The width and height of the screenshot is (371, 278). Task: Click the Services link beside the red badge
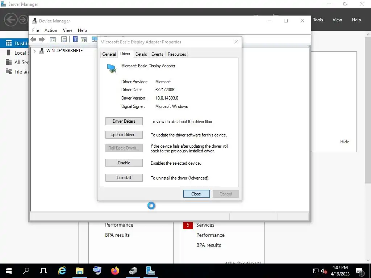click(205, 225)
